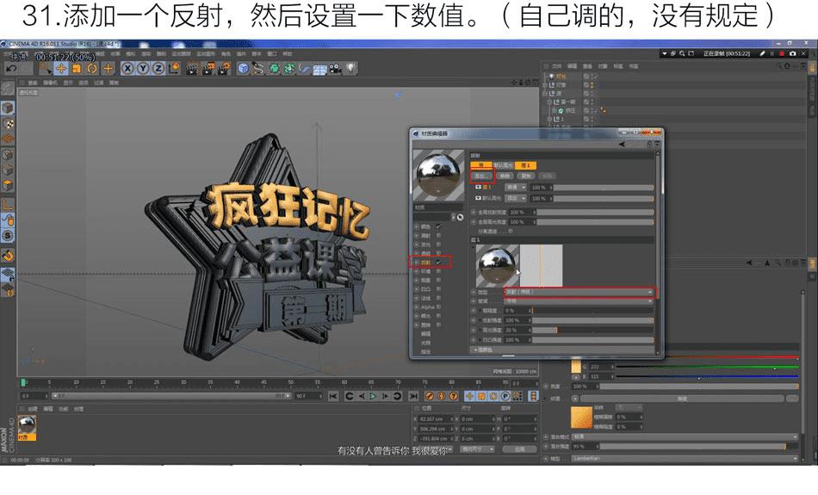The width and height of the screenshot is (818, 495).
Task: Open Render Settings clapperboard gear icon
Action: (225, 68)
